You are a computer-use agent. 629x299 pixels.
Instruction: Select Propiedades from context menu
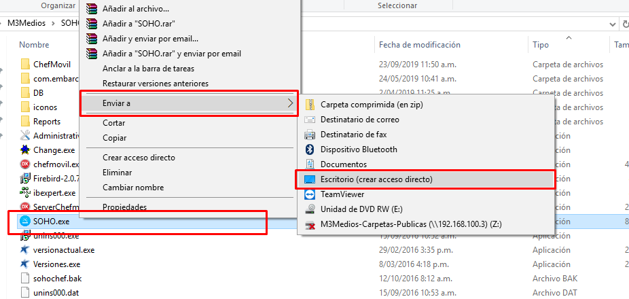tap(124, 207)
